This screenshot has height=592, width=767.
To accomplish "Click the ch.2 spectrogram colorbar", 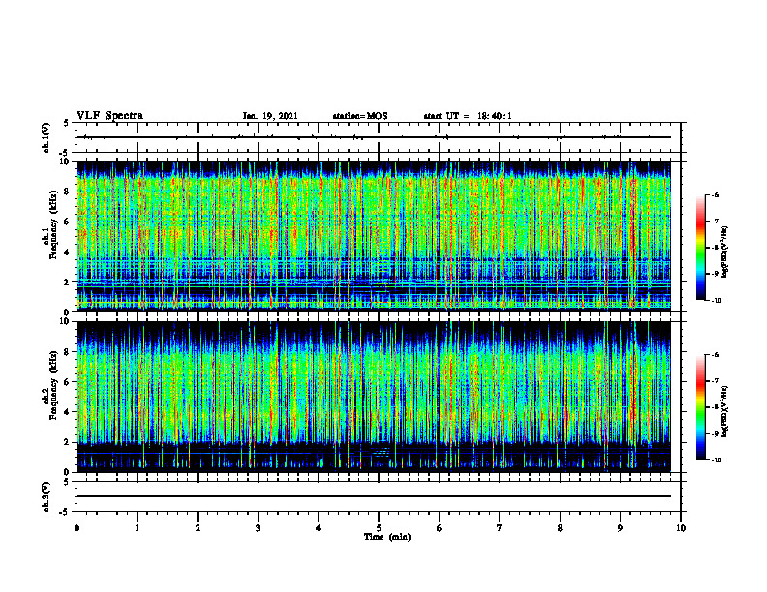I will pos(700,407).
